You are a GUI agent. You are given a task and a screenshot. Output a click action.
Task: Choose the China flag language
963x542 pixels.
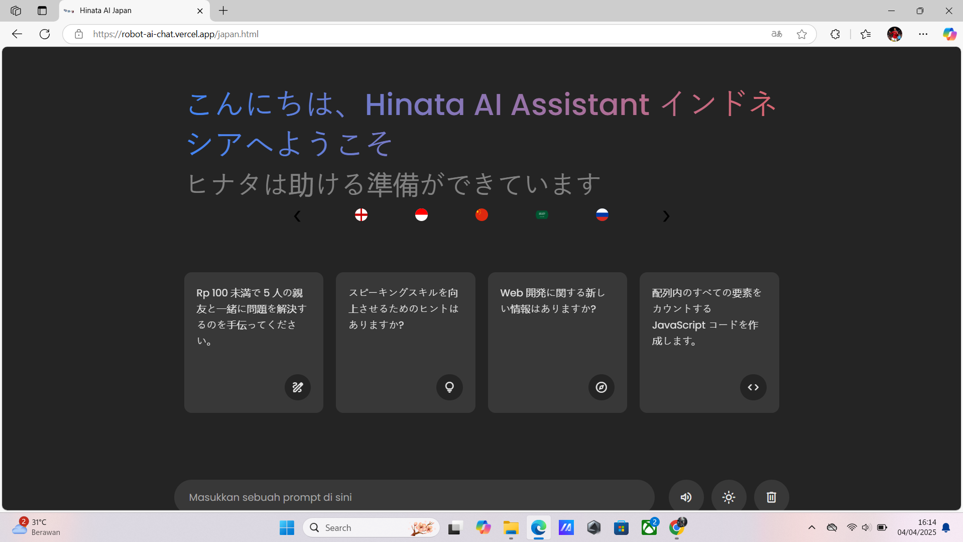[481, 215]
